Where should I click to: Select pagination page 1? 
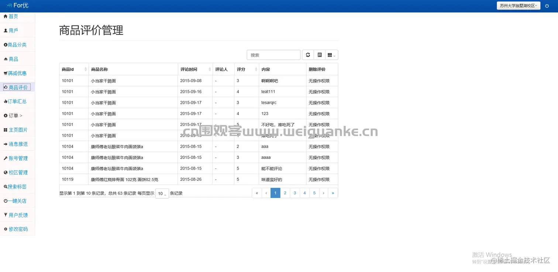pos(275,193)
